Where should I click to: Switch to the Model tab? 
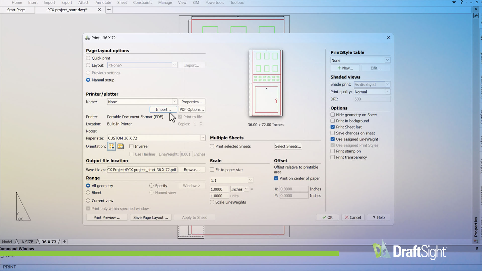7,242
